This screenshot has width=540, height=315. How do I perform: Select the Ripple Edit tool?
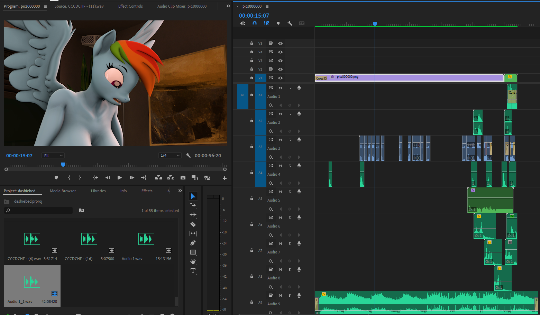(x=193, y=215)
